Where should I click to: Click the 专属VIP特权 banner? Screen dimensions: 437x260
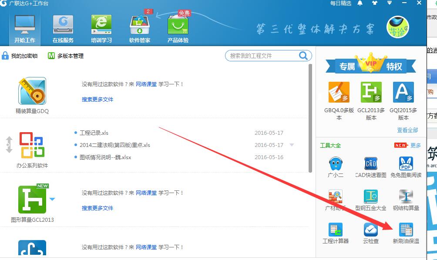pyautogui.click(x=371, y=63)
